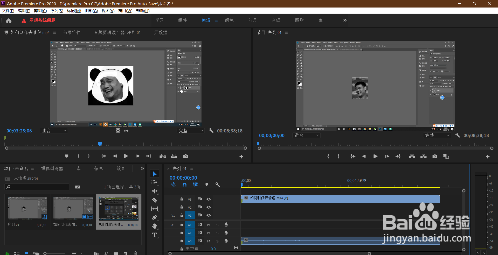Click Export Frame camera icon in Source monitor
Image resolution: width=498 pixels, height=255 pixels.
pos(185,156)
